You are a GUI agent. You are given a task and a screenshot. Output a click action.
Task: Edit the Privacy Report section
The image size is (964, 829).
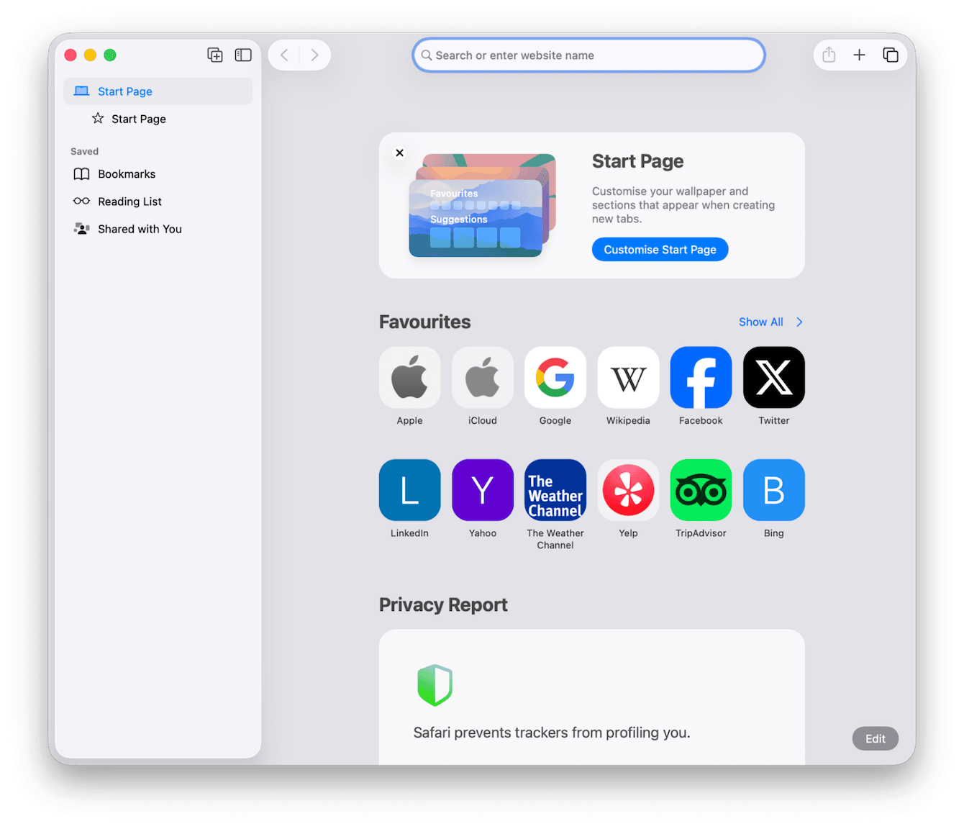(x=875, y=738)
